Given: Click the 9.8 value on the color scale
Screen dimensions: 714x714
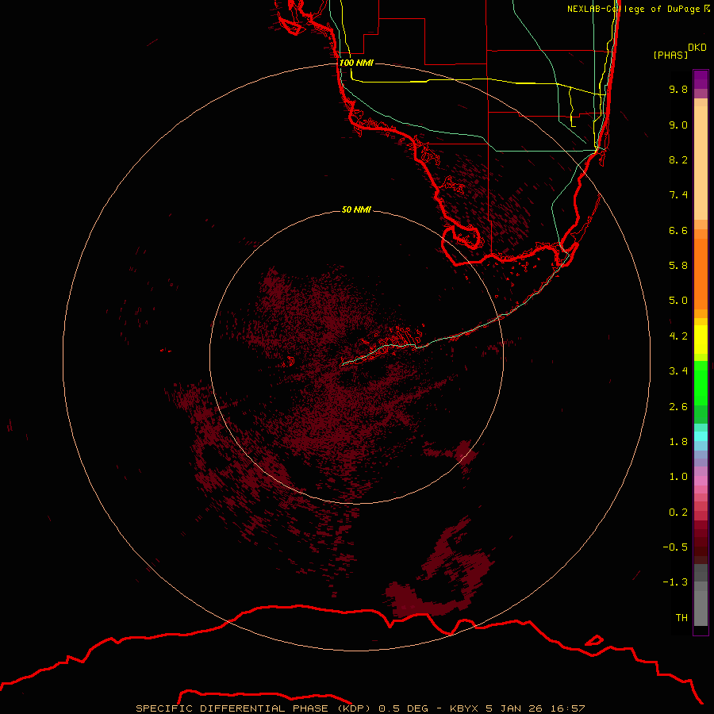Looking at the screenshot, I should (678, 89).
